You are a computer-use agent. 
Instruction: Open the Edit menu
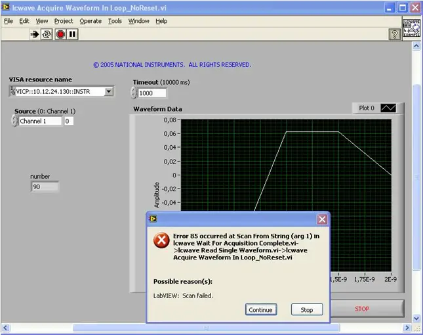click(x=24, y=21)
